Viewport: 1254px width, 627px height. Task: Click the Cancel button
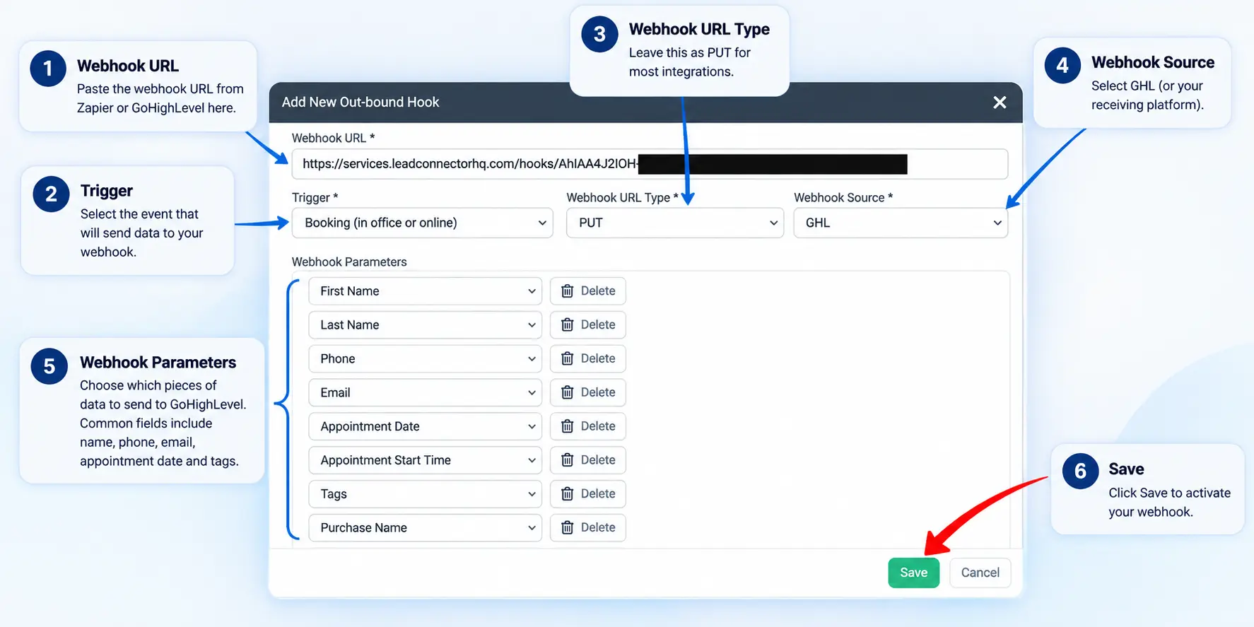[x=980, y=573]
